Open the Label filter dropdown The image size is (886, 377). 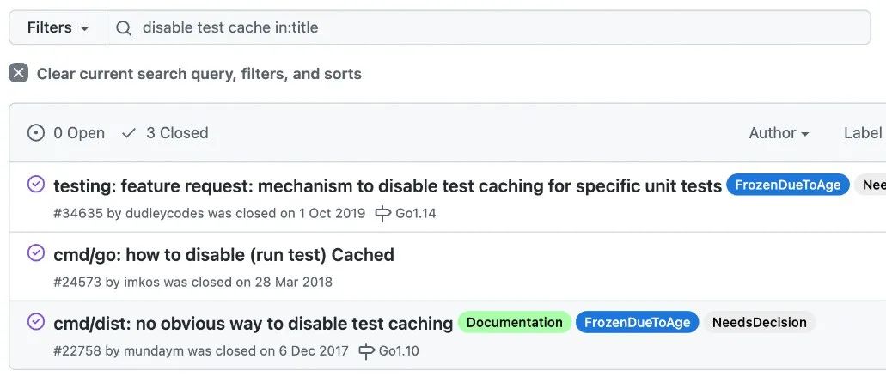865,133
